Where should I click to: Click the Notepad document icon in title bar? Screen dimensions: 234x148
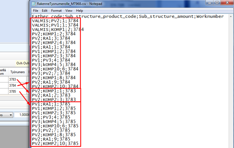(x=34, y=4)
